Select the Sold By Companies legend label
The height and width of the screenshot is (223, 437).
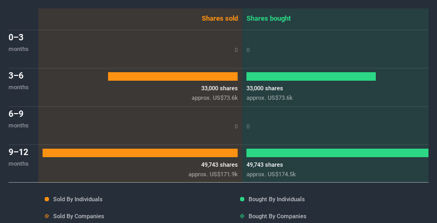point(79,216)
